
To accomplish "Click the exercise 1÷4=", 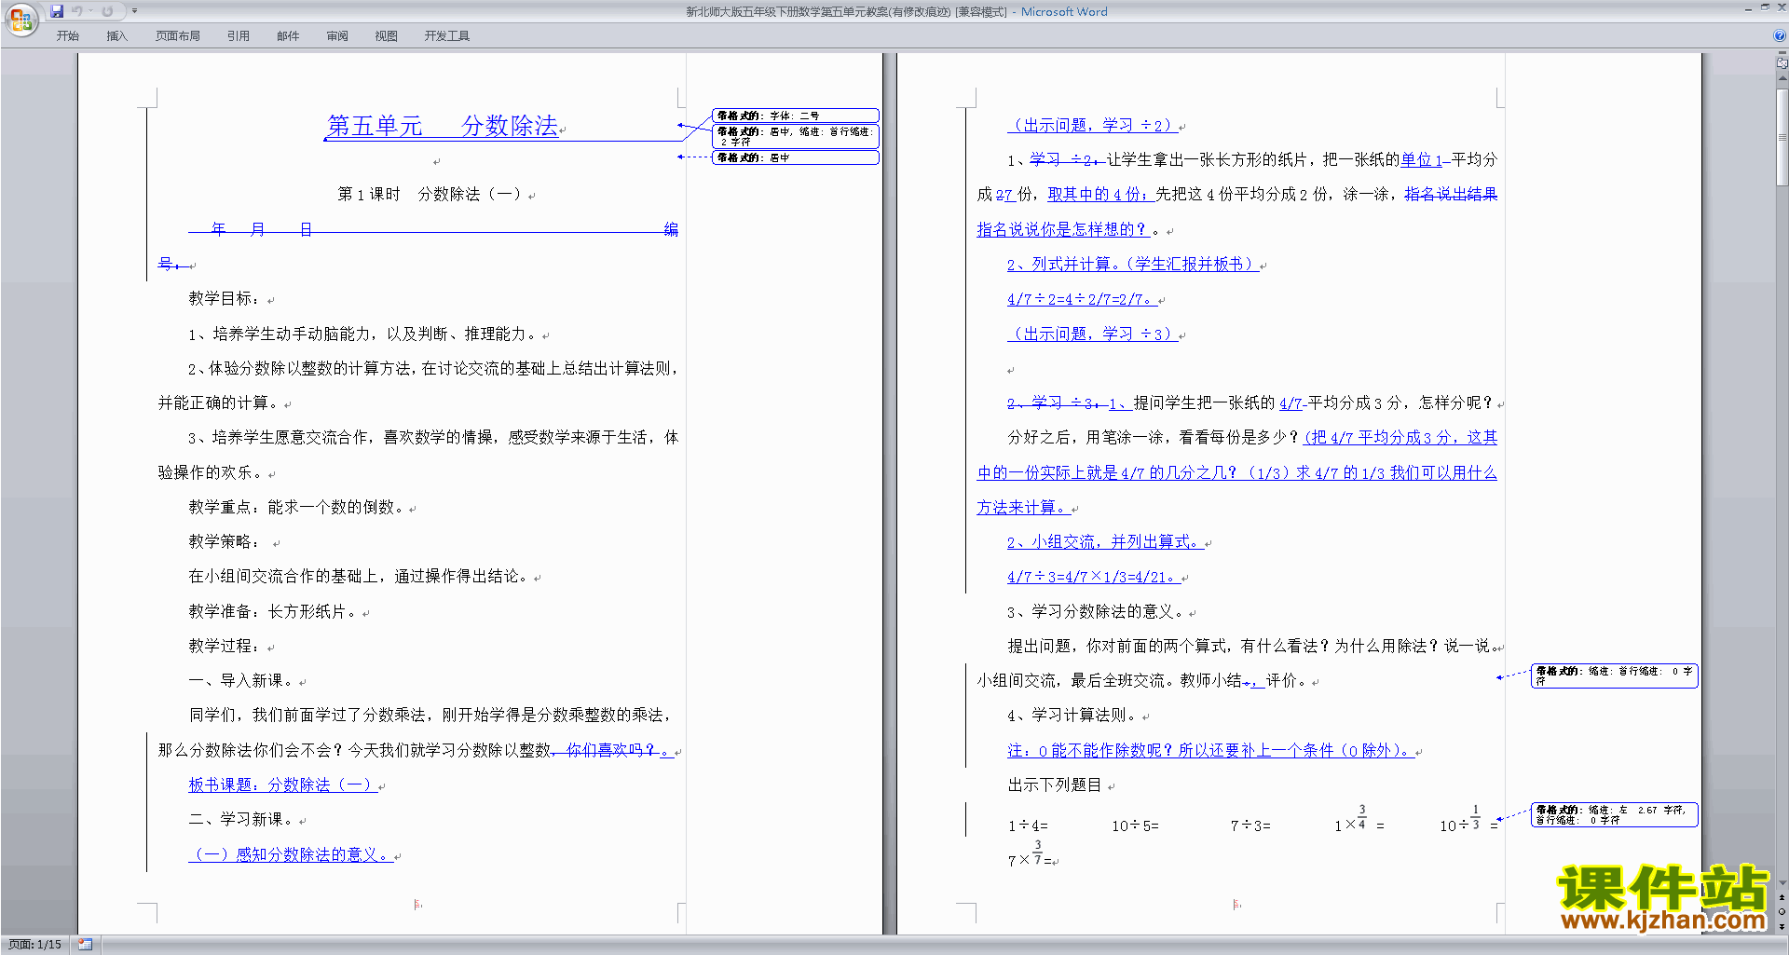I will pyautogui.click(x=1028, y=825).
